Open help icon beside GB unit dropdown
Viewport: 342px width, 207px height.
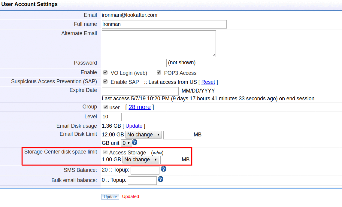[x=135, y=142]
